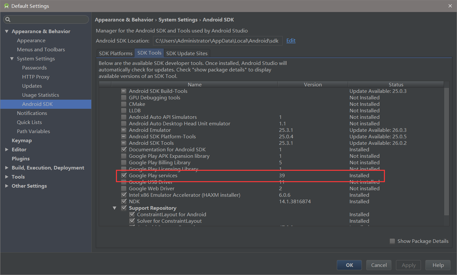Viewport: 457px width, 275px height.
Task: Enable the GPU Debugging tools checkbox
Action: click(124, 98)
